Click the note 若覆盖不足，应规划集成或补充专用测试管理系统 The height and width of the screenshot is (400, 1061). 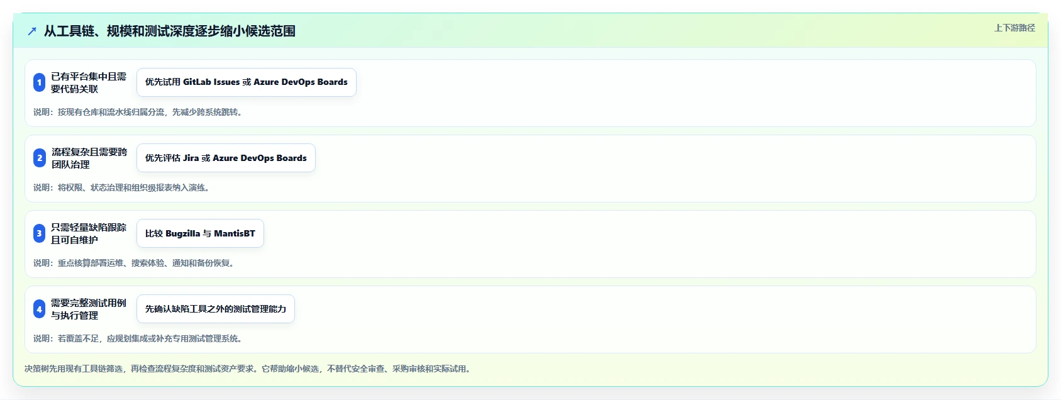coord(138,338)
